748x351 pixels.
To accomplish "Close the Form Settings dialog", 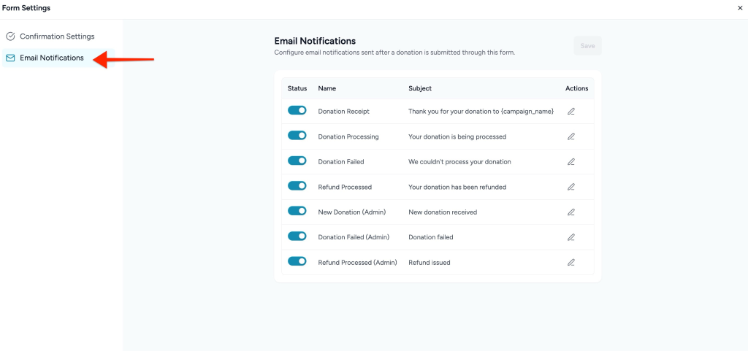I will [740, 8].
